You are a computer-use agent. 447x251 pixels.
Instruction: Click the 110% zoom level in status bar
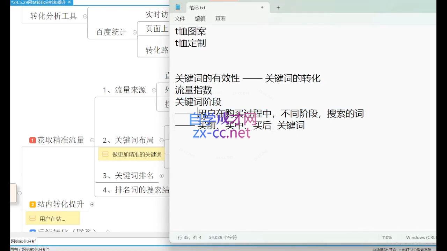coord(387,237)
